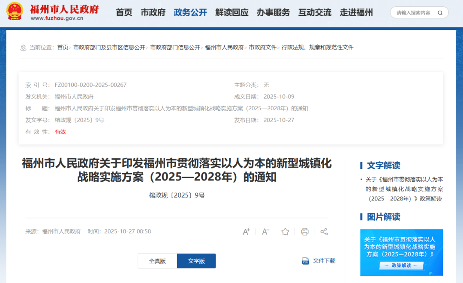Click the share icon next to the printer
The image size is (463, 283).
(x=324, y=231)
